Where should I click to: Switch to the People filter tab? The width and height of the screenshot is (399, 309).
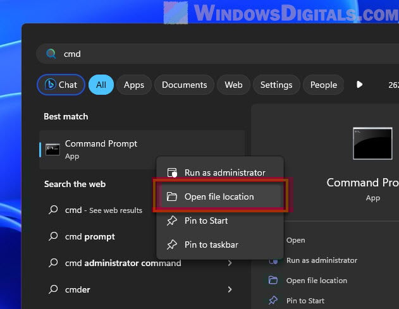(x=323, y=85)
